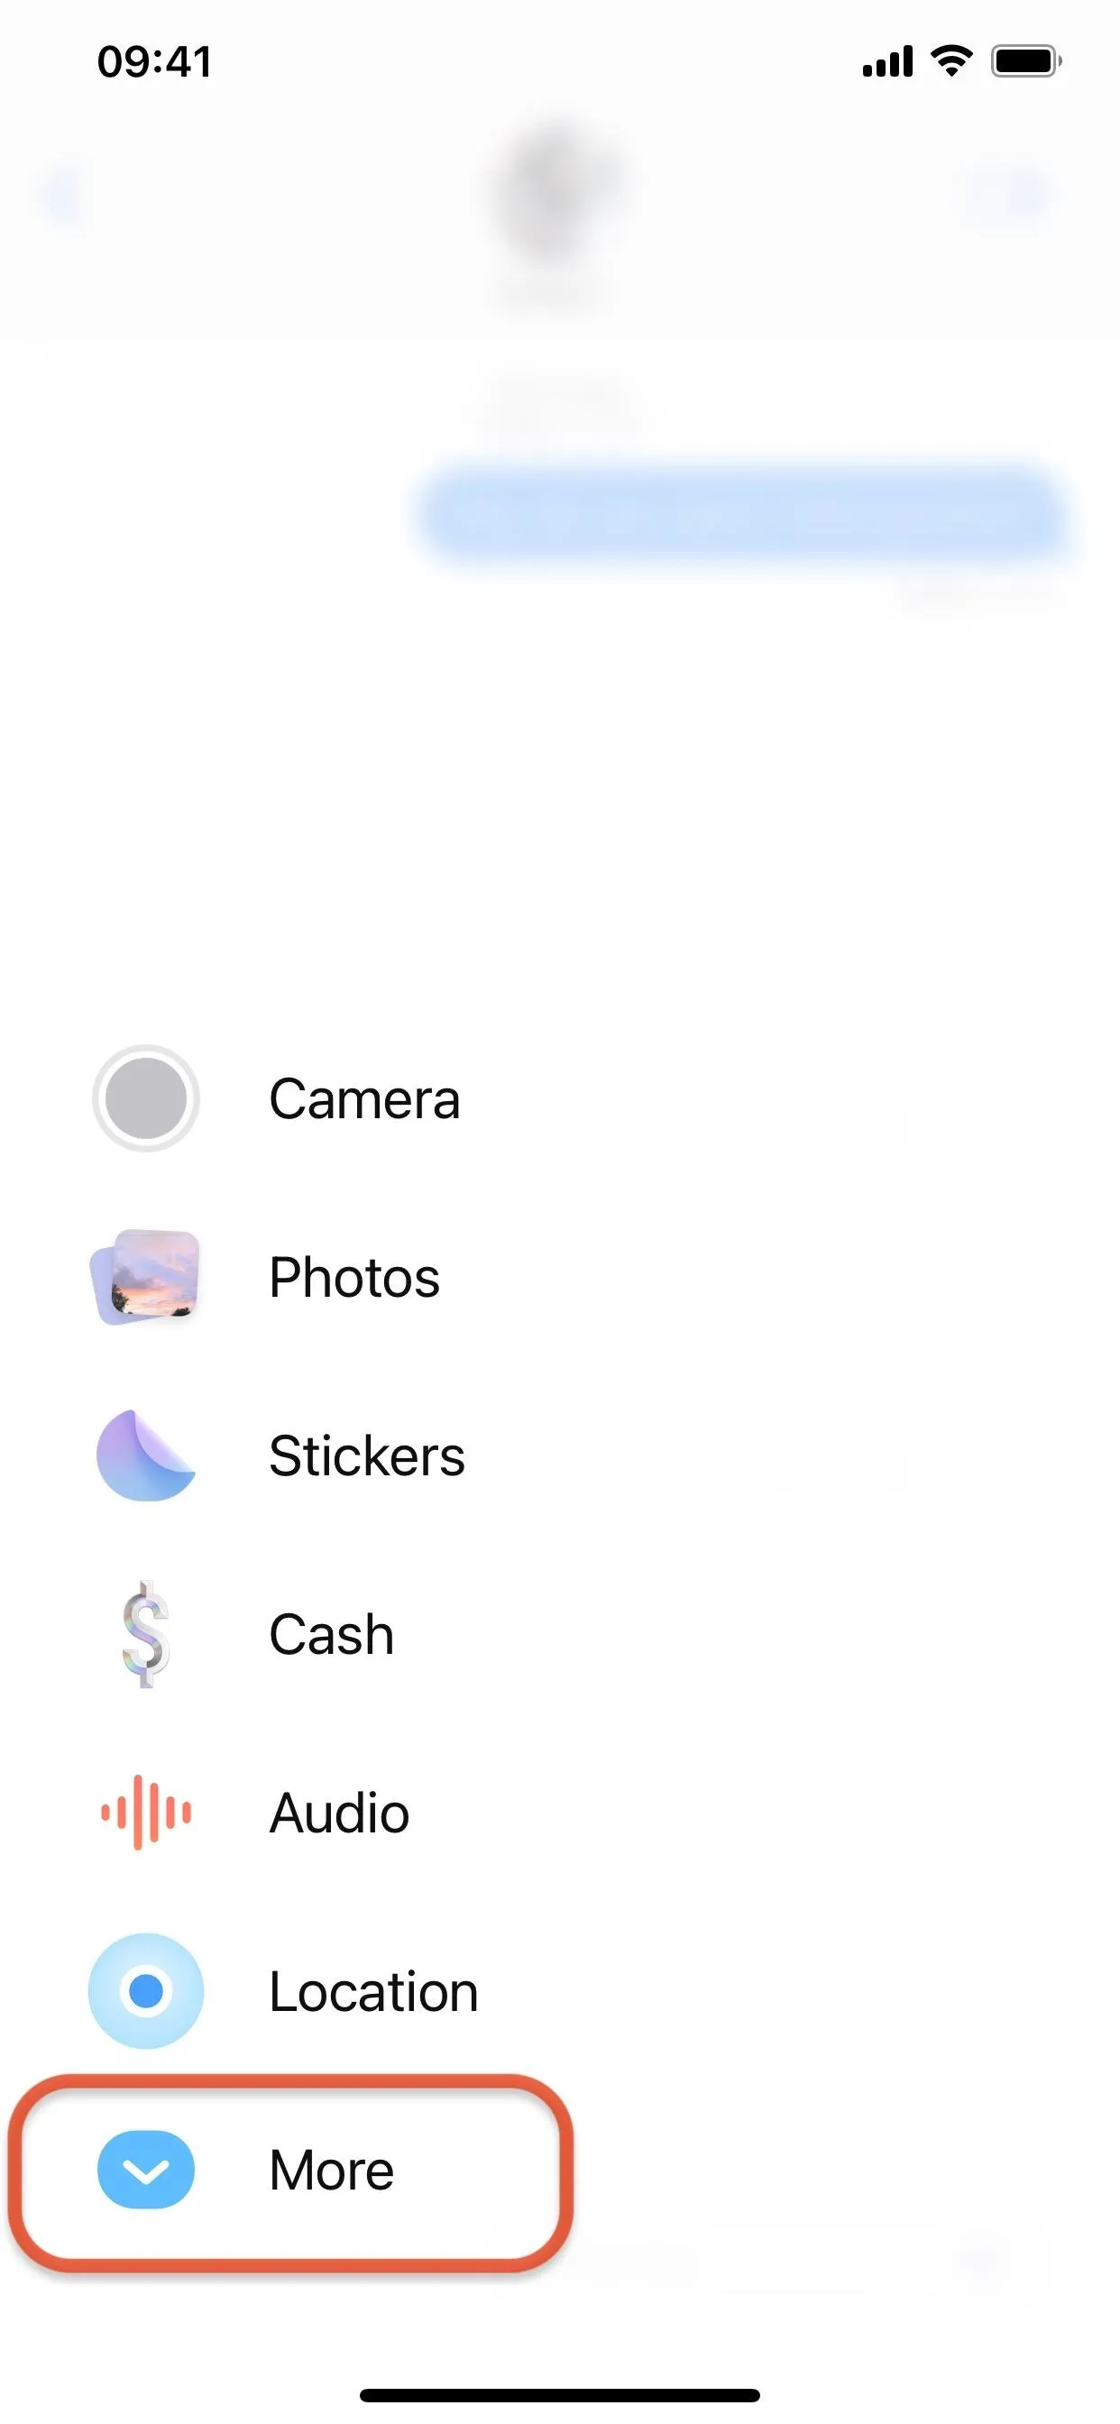Choose Audio message option text
Viewport: 1120px width, 2424px height.
point(339,1813)
